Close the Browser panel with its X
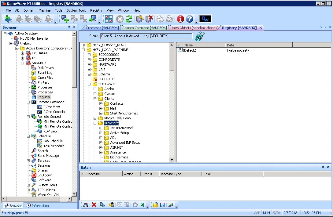Screen dimensions: 333x217 pos(74,27)
